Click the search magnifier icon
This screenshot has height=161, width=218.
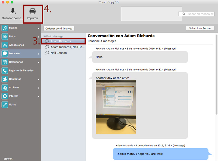point(184,14)
